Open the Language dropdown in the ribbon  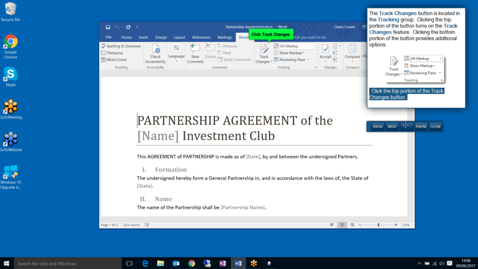pyautogui.click(x=176, y=54)
